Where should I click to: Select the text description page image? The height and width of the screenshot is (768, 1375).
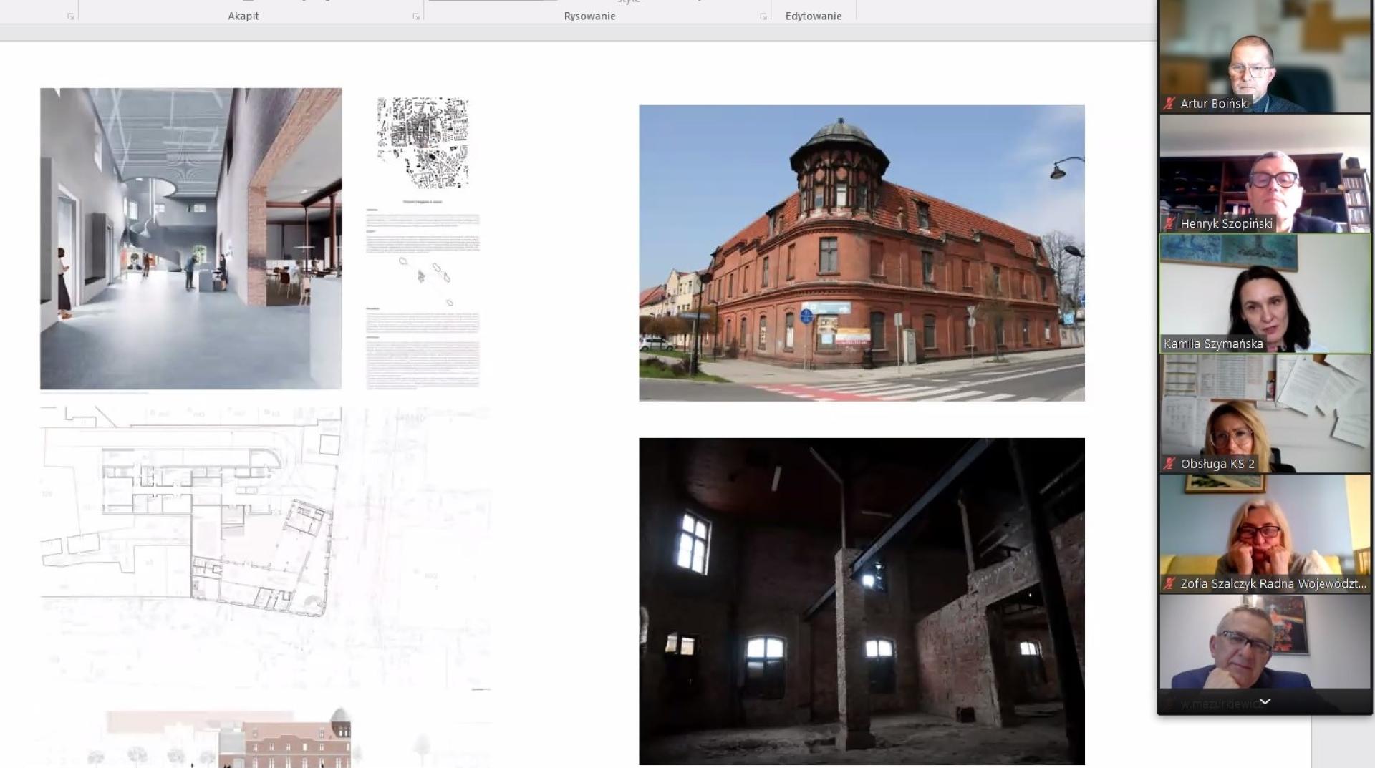[x=423, y=296]
